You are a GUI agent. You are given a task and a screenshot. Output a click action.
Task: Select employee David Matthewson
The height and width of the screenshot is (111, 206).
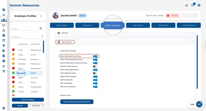(x=27, y=87)
